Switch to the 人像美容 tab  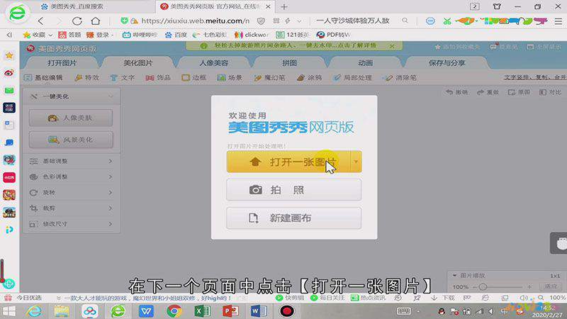214,63
